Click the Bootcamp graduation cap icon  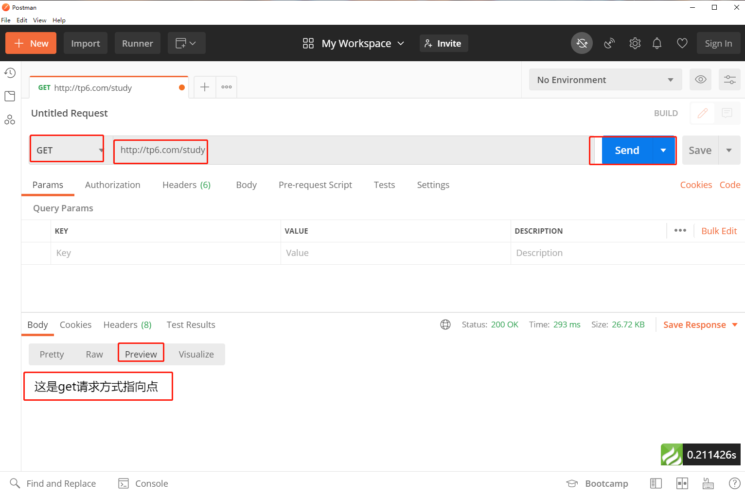click(x=572, y=483)
